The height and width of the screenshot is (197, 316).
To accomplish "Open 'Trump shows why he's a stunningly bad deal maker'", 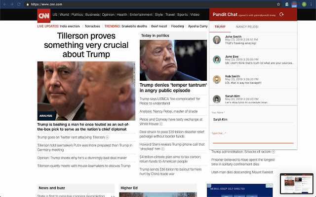I will click(x=82, y=158).
